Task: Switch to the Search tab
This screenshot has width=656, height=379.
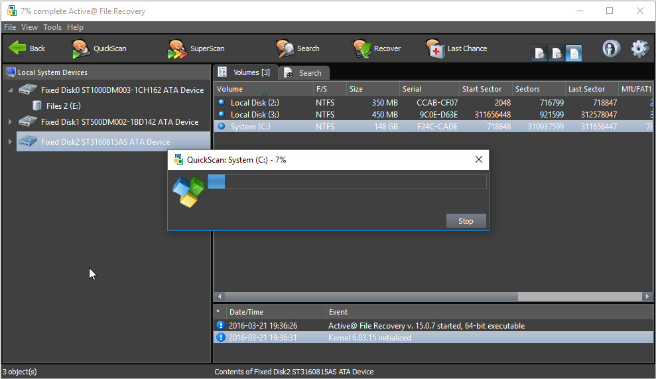Action: tap(304, 73)
